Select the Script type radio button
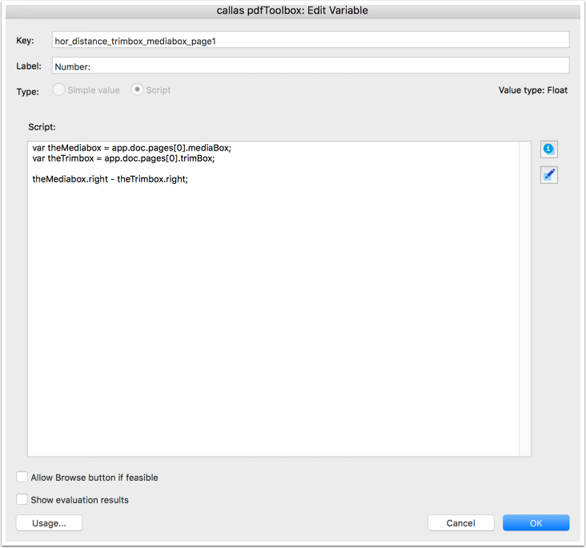Screen dimensions: 586x548 (x=137, y=90)
